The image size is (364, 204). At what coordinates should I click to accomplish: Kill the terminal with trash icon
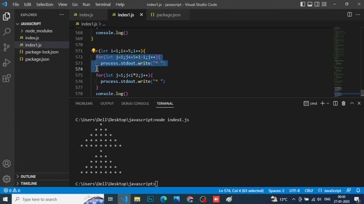click(x=344, y=103)
